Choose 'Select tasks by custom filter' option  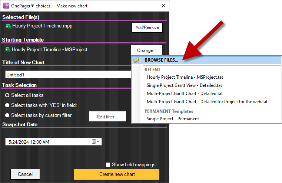point(7,115)
